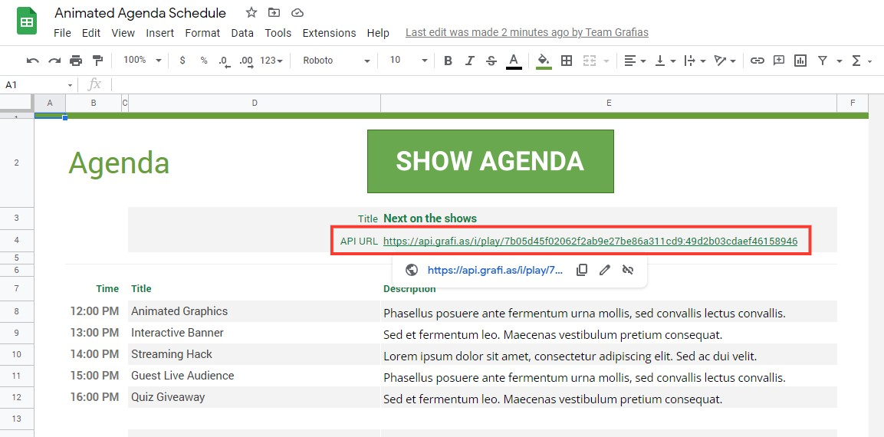Star the Animated Agenda Schedule document
The width and height of the screenshot is (884, 437).
pos(251,12)
